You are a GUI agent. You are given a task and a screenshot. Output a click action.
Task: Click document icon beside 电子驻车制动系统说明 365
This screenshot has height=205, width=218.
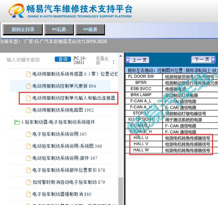tap(29, 134)
